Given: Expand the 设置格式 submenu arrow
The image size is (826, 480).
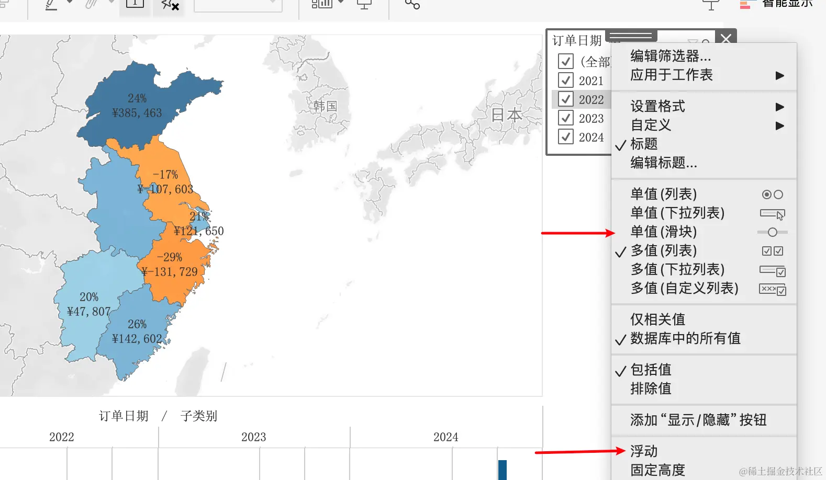Looking at the screenshot, I should click(779, 107).
